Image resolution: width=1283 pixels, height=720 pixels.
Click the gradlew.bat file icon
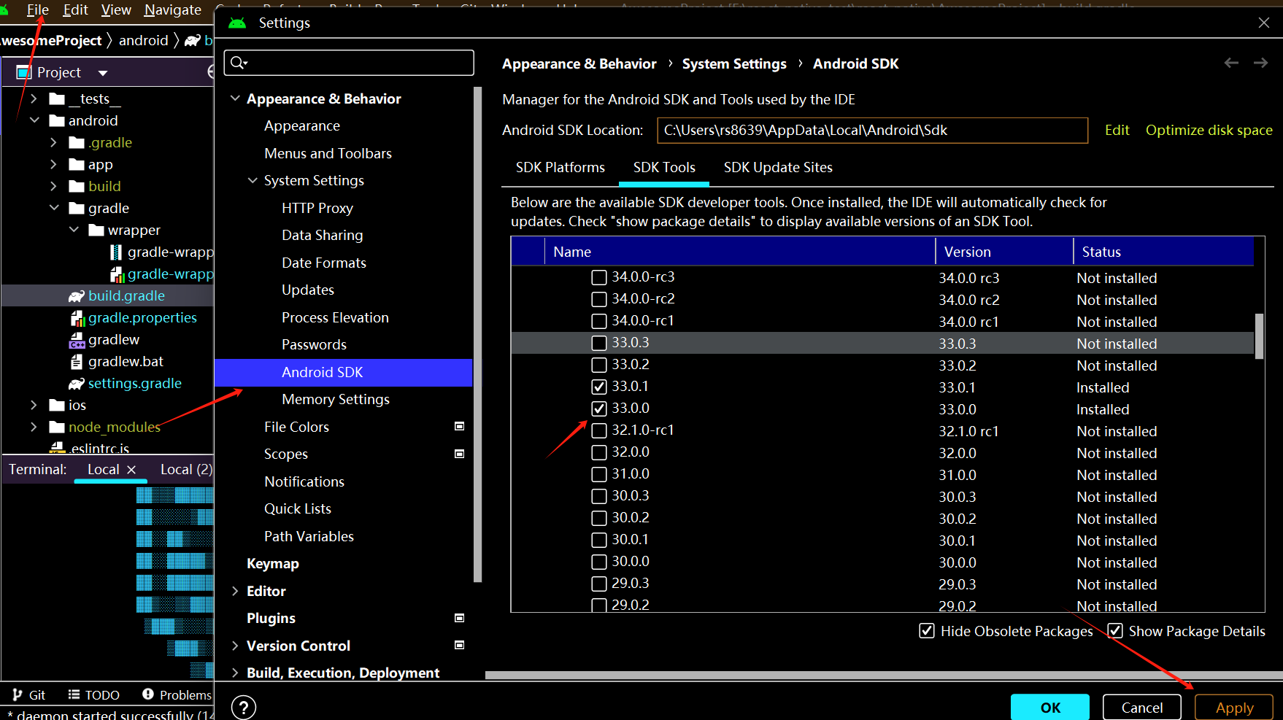click(x=77, y=362)
